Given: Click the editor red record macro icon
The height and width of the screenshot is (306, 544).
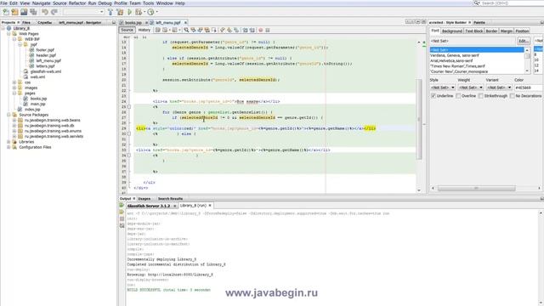Looking at the screenshot, I should pos(261,31).
